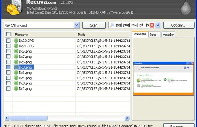Check the box for Dc21.JPG
This screenshot has height=127, width=197.
click(9, 46)
